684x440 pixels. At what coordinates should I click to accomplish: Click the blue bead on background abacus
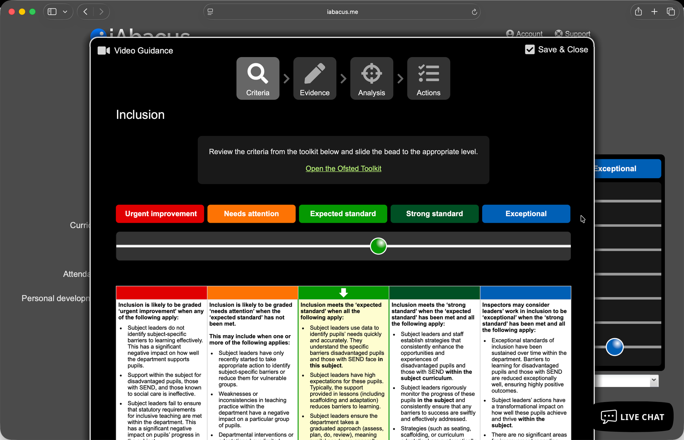click(614, 347)
